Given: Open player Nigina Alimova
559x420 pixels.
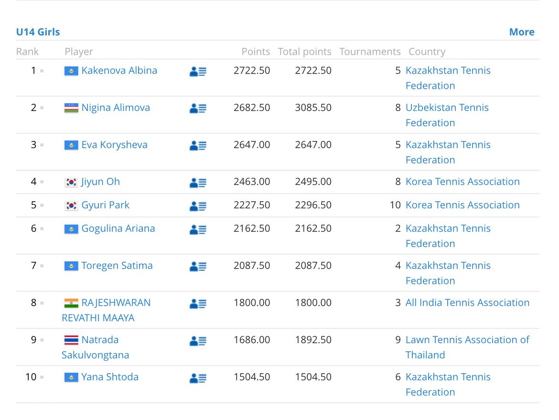Looking at the screenshot, I should 116,108.
